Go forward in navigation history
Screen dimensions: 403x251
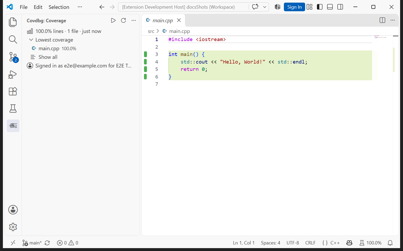(x=112, y=7)
